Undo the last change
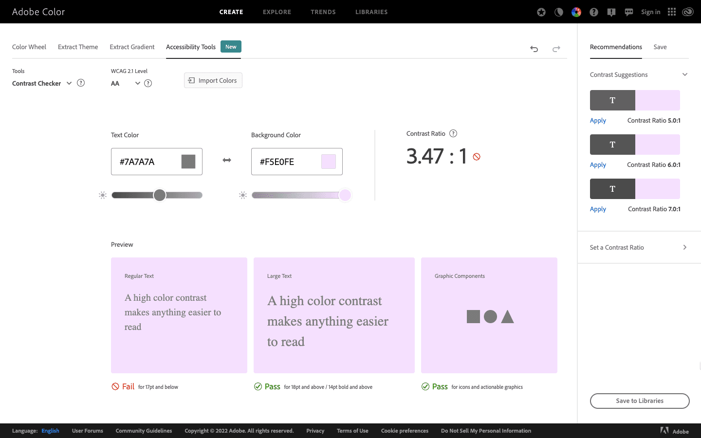This screenshot has width=701, height=438. tap(534, 49)
